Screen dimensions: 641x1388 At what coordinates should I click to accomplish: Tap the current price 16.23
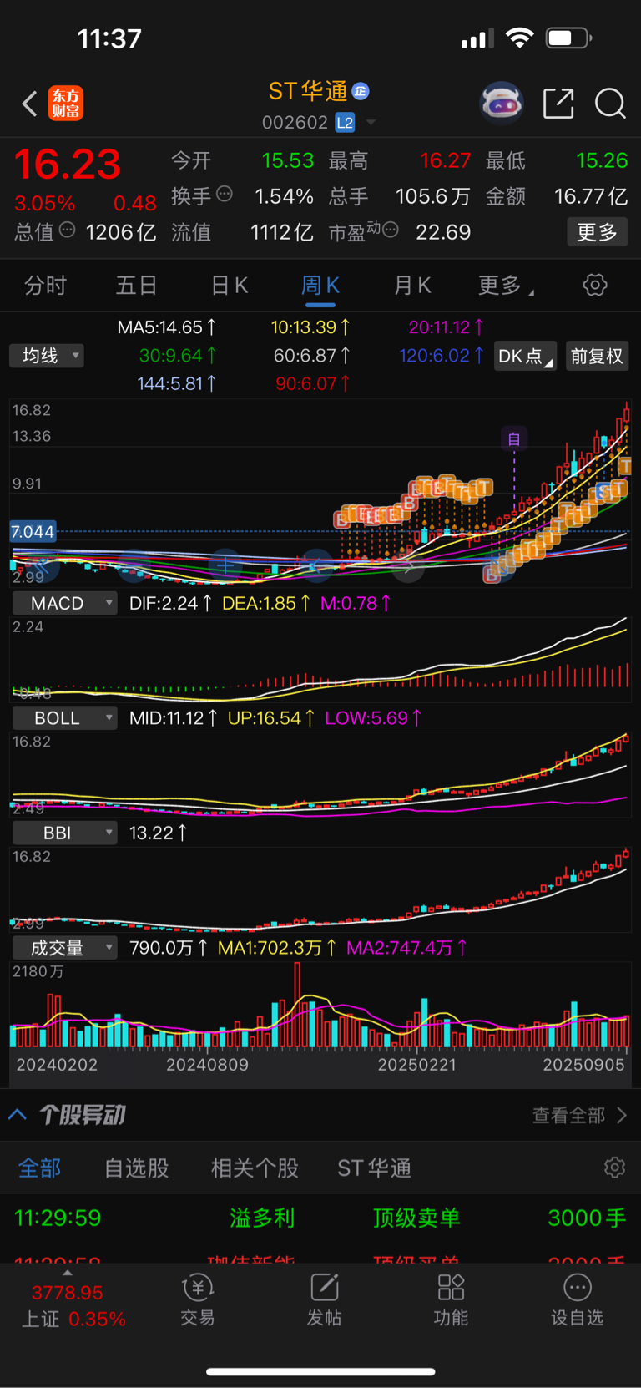[x=68, y=164]
